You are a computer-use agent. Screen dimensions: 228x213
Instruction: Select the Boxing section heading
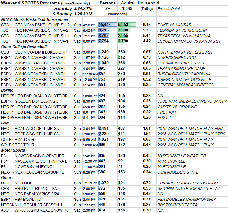coord(7,90)
